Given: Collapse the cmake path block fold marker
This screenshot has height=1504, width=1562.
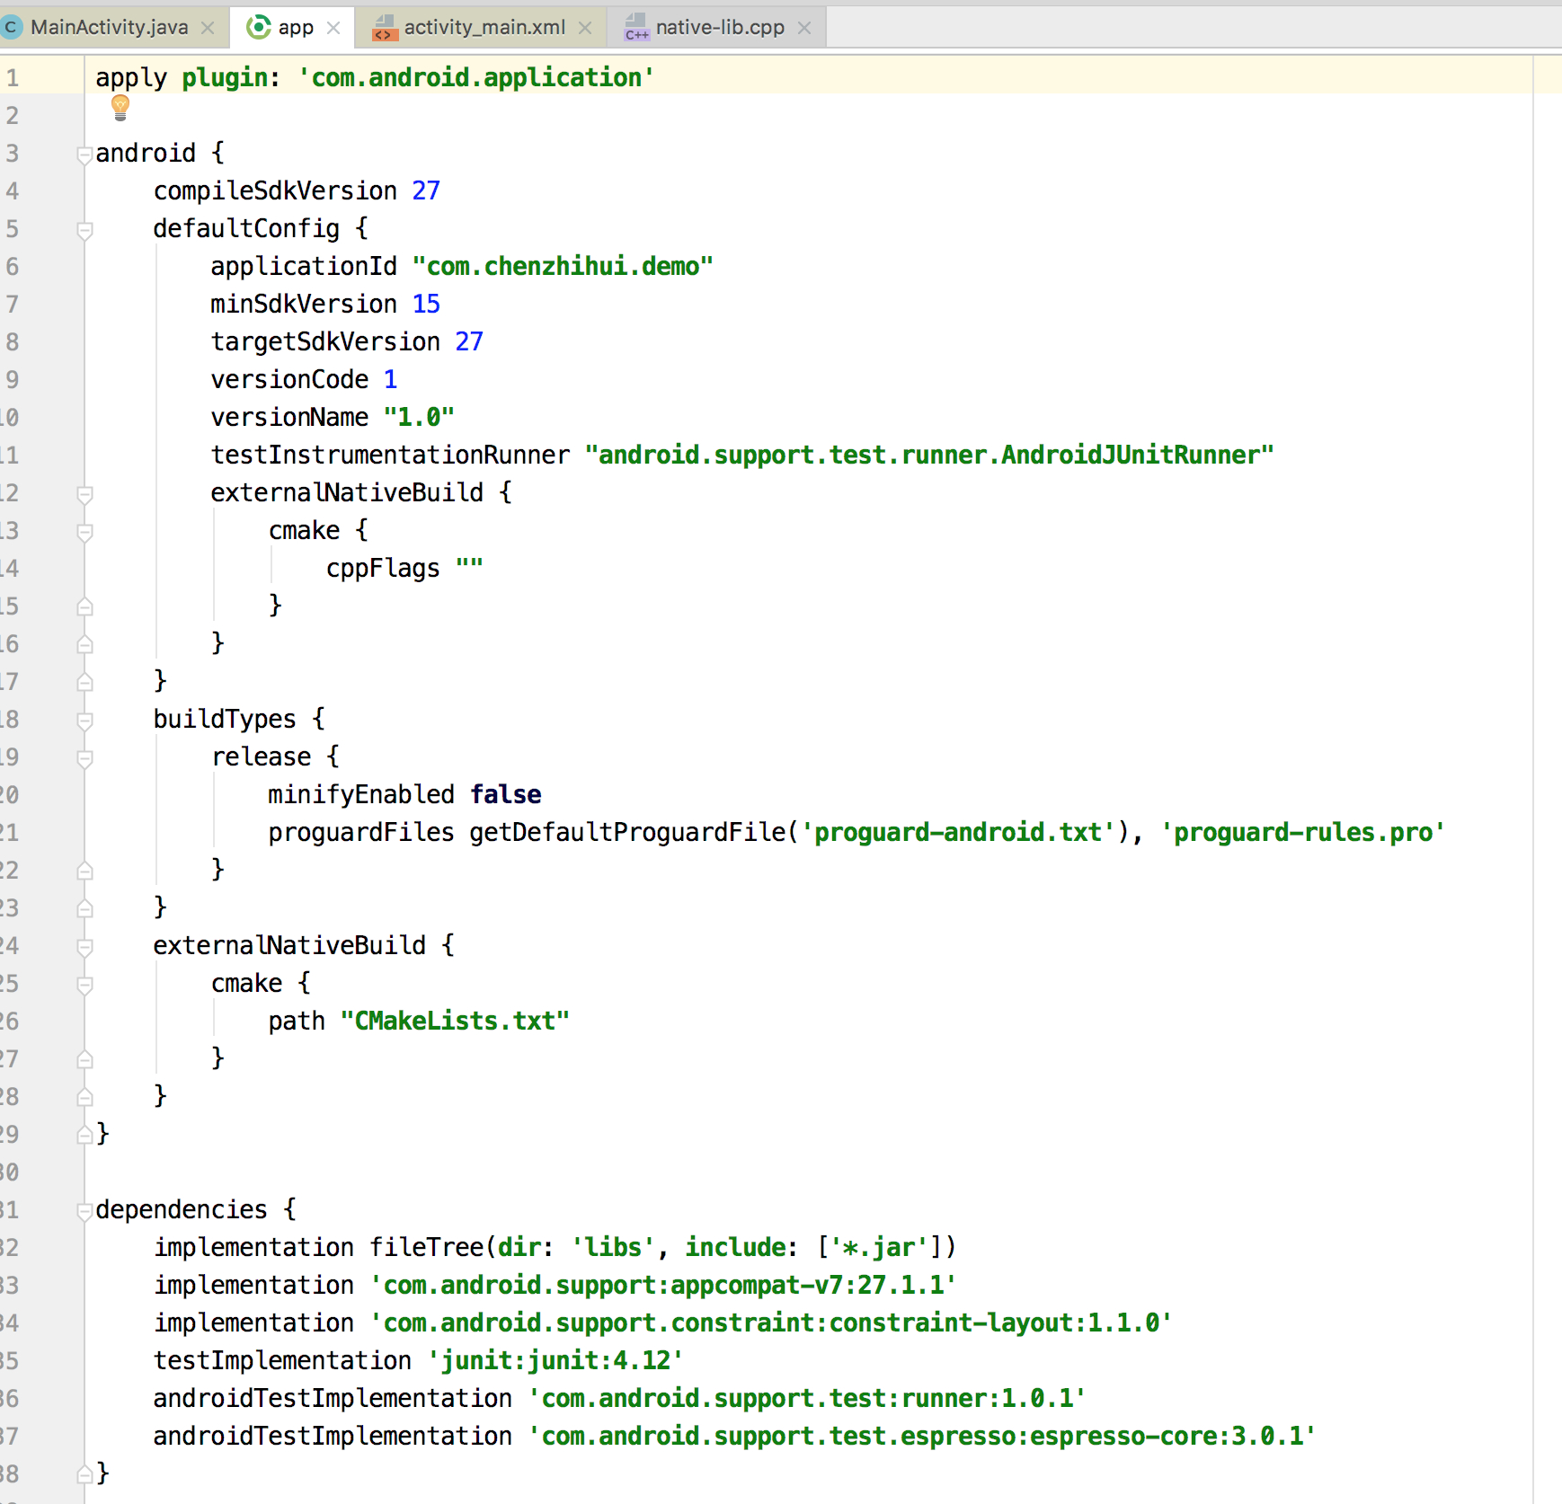Looking at the screenshot, I should [84, 985].
